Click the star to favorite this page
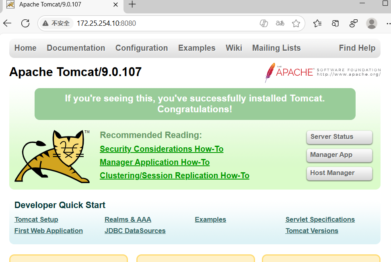This screenshot has height=262, width=391. (x=296, y=23)
